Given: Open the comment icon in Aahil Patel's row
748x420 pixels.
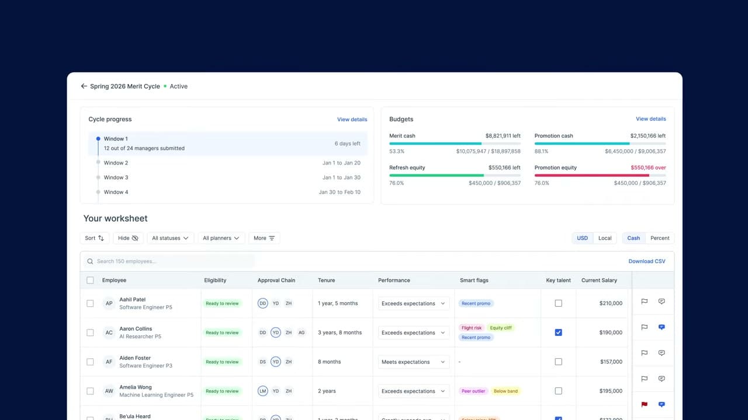Looking at the screenshot, I should (662, 302).
